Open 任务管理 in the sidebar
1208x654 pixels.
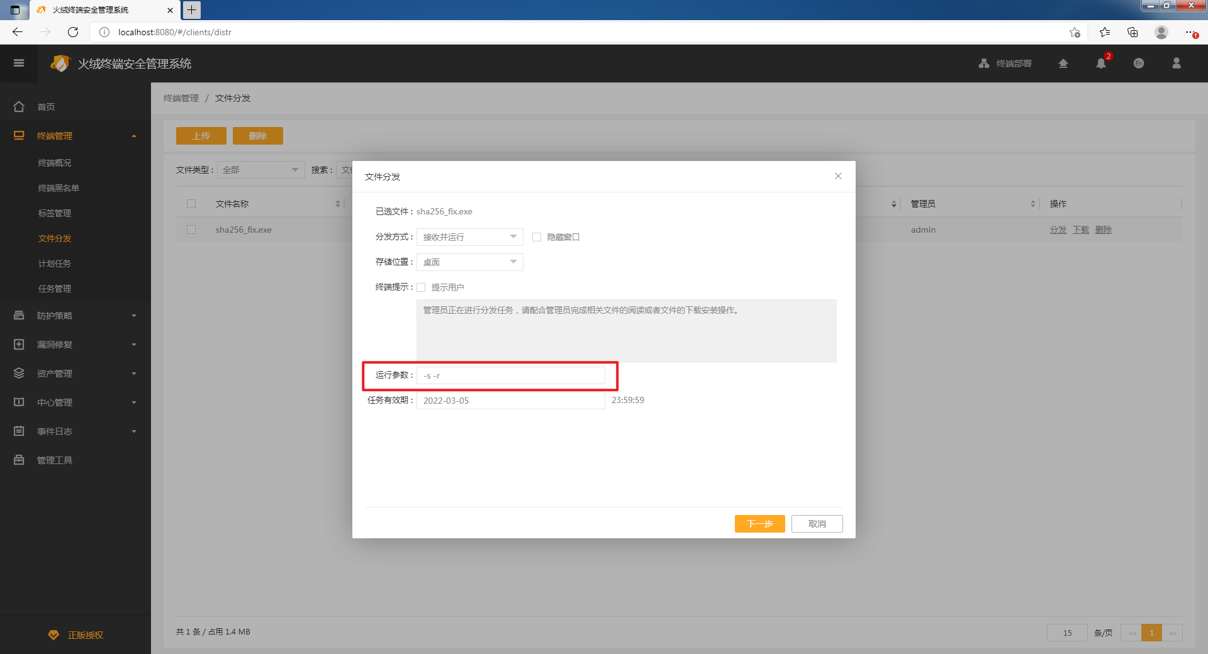(55, 289)
